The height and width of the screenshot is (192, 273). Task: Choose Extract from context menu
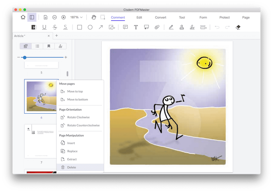coord(80,159)
